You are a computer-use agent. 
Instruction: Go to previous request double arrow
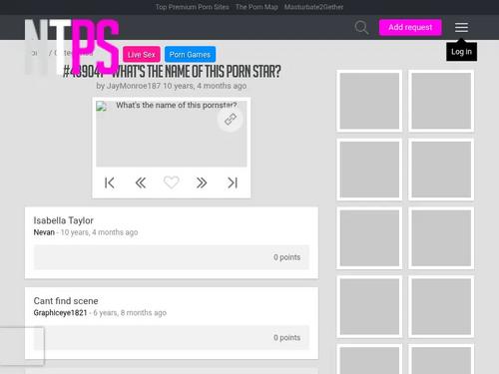141,183
